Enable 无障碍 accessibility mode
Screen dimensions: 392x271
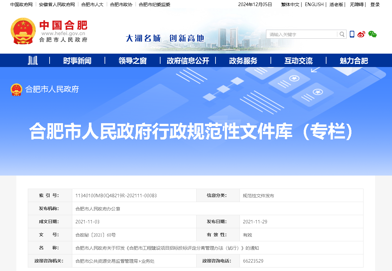point(357,4)
